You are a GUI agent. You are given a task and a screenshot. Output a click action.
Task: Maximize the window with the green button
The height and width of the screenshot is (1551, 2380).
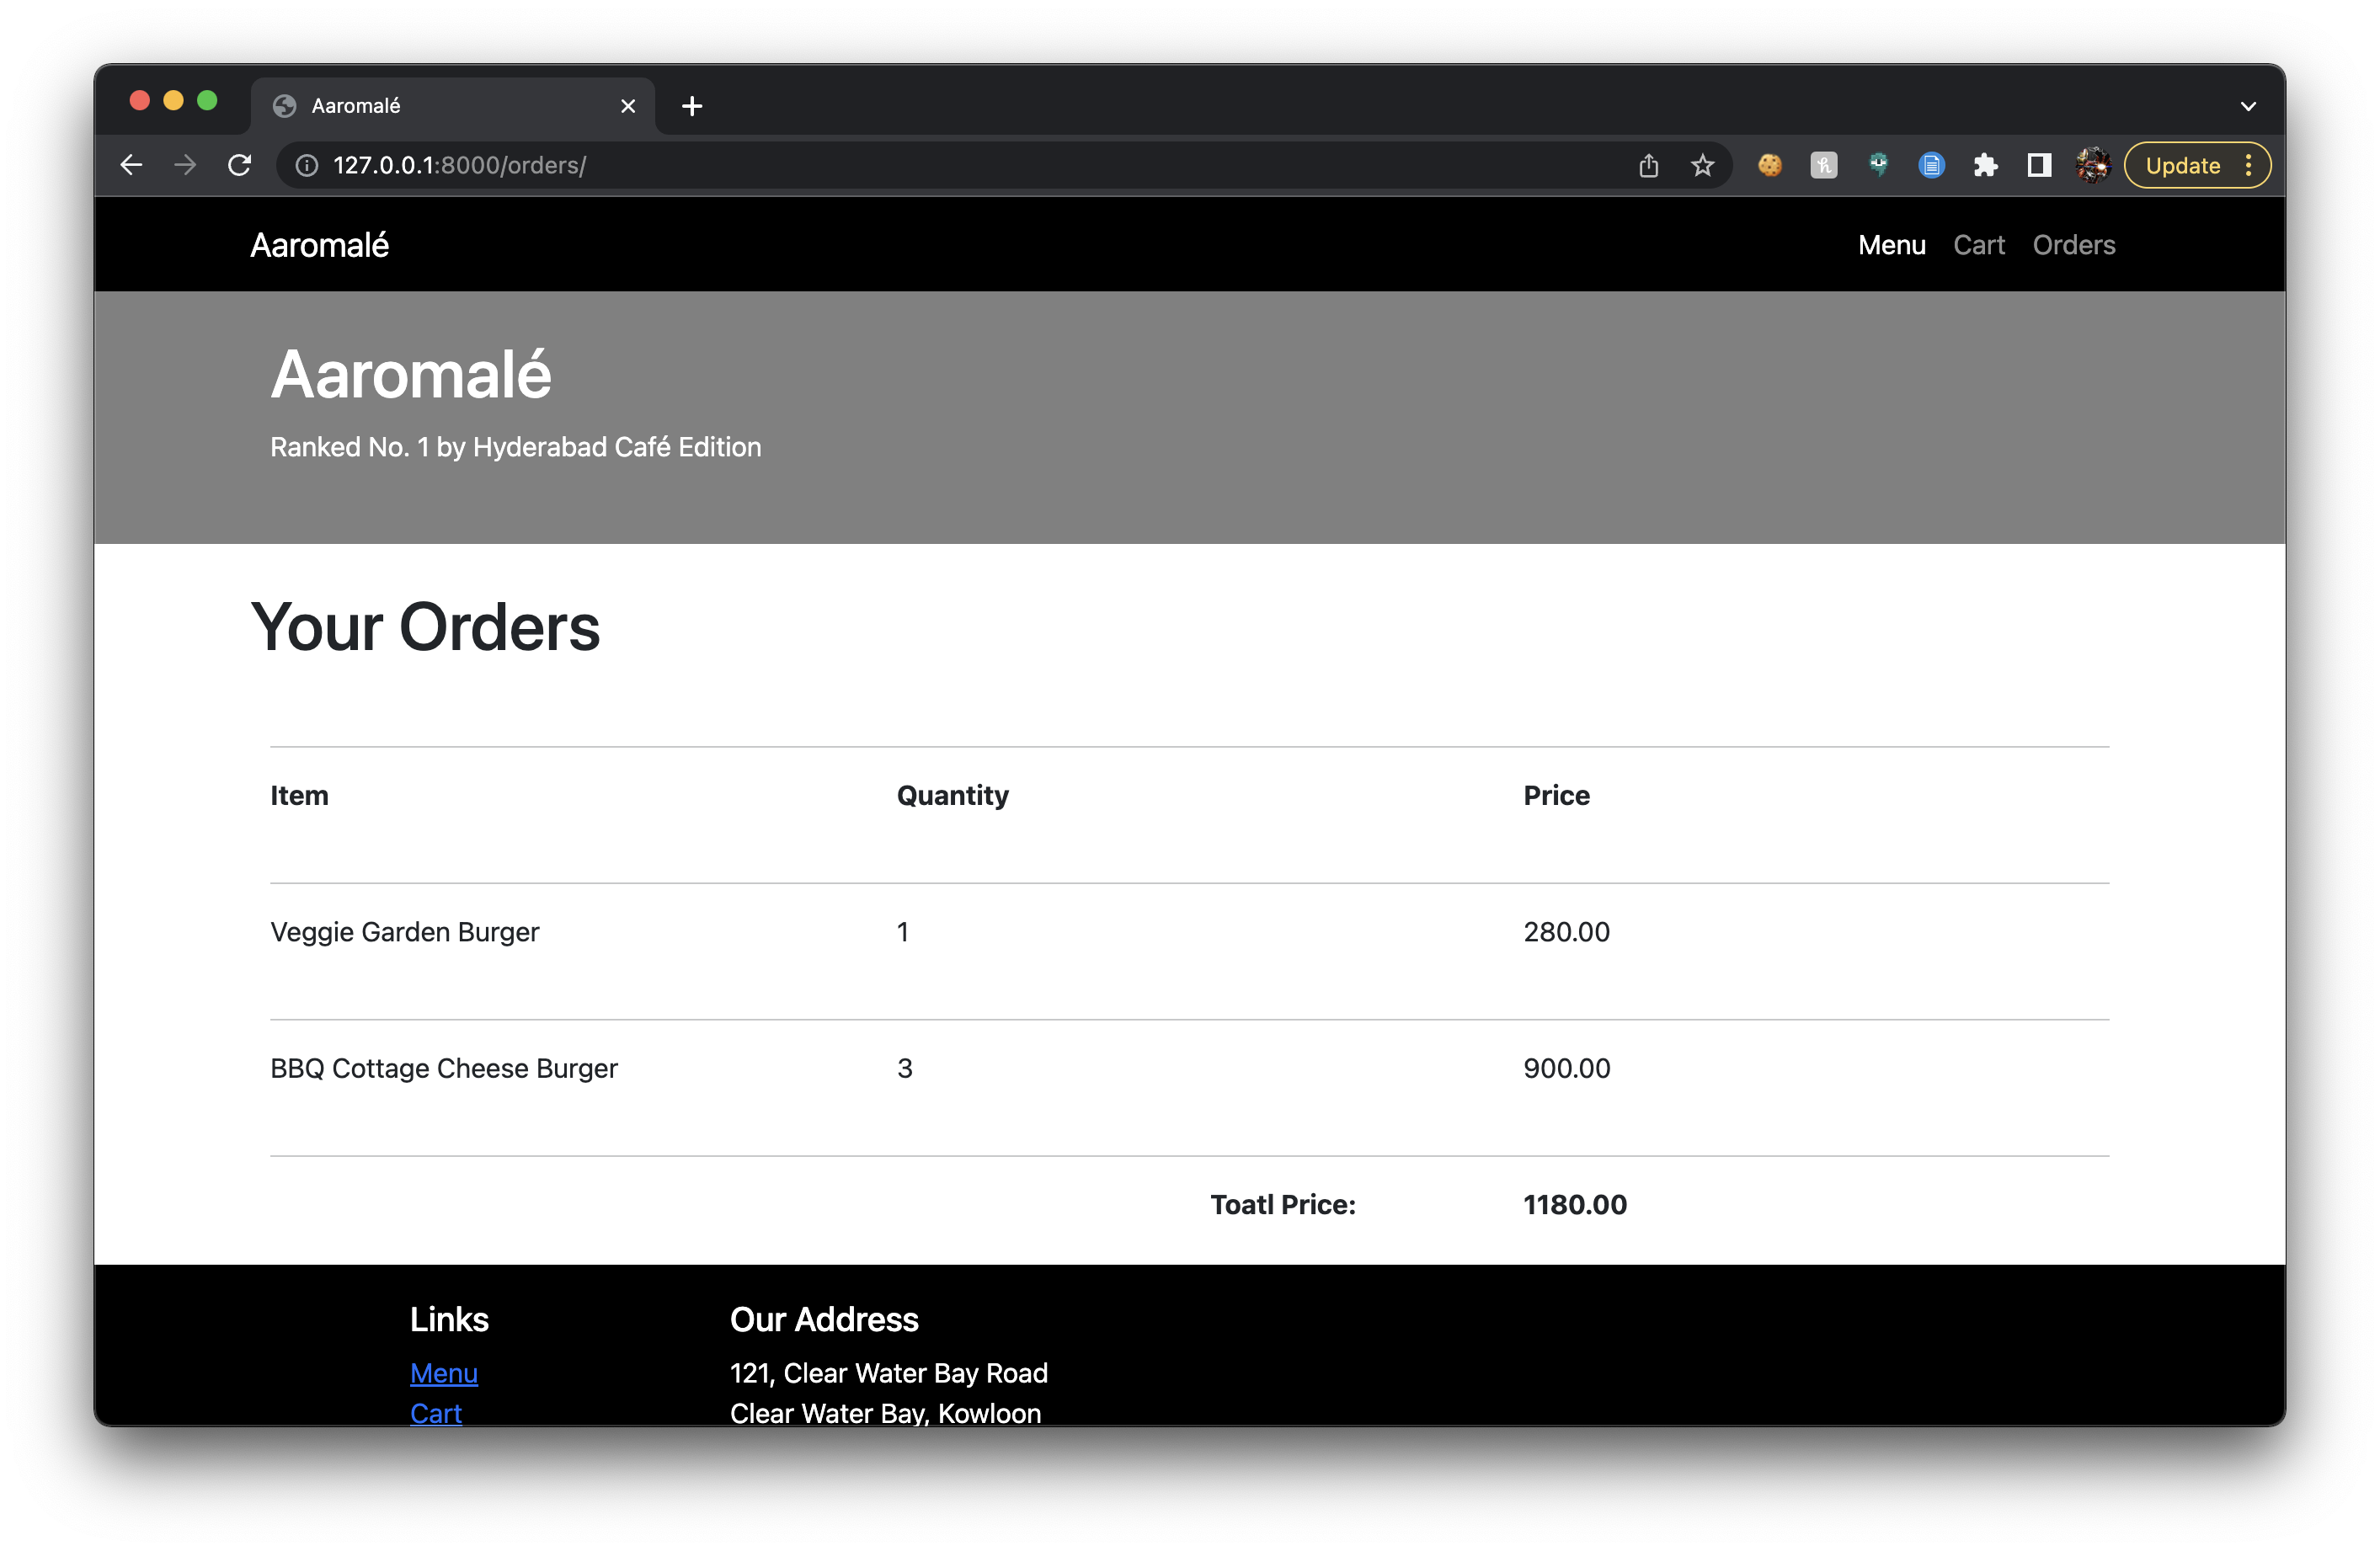click(207, 101)
